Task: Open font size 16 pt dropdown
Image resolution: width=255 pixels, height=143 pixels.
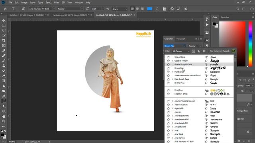Action: point(103,9)
